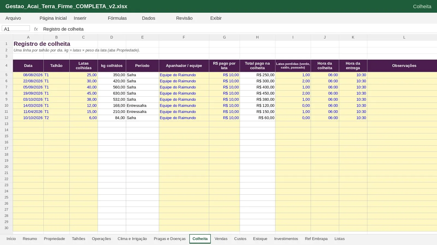Click Entressafra cell in row 11
The height and width of the screenshot is (245, 437).
tap(142, 112)
